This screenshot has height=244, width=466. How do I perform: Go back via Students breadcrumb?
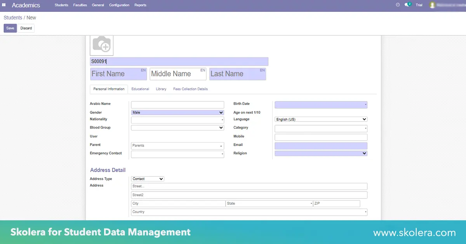13,17
